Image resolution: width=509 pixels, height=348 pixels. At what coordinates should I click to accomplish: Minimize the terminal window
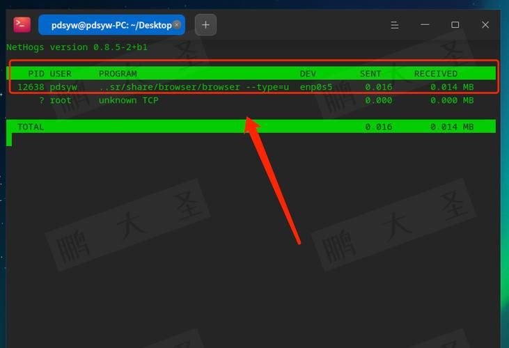click(x=425, y=25)
